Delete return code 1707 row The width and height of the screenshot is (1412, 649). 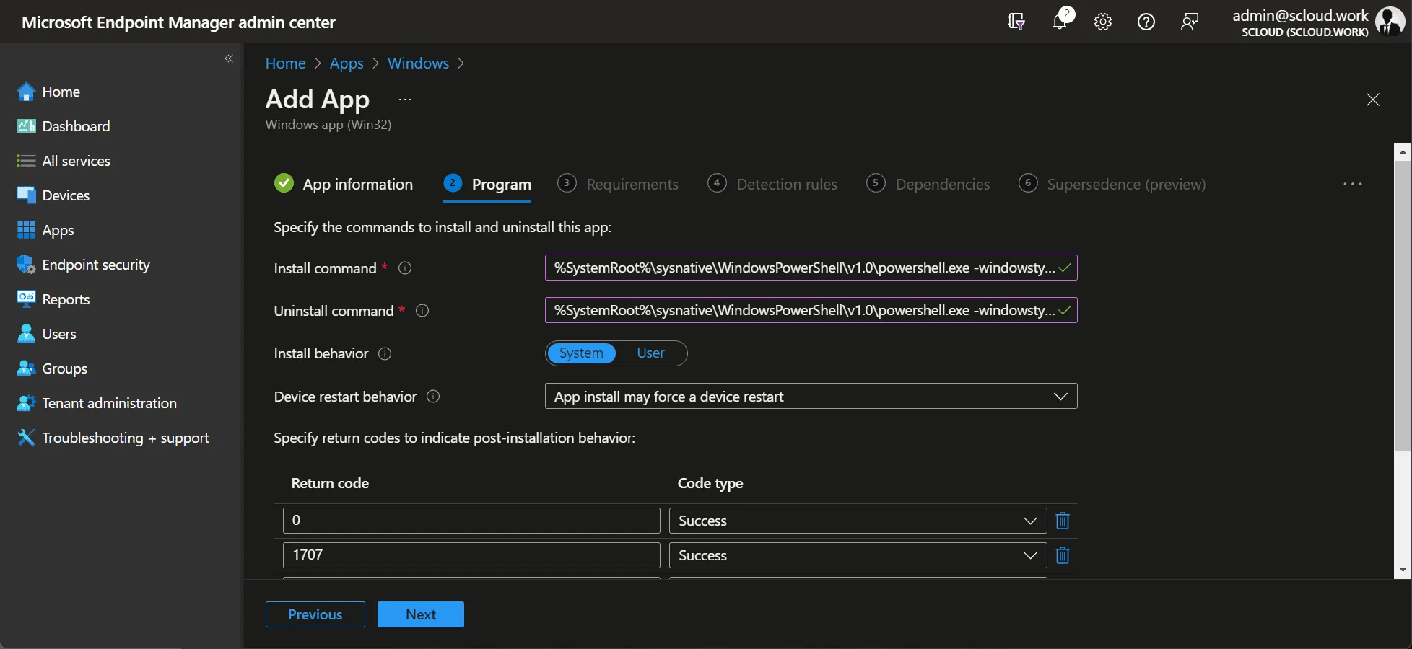[1063, 555]
